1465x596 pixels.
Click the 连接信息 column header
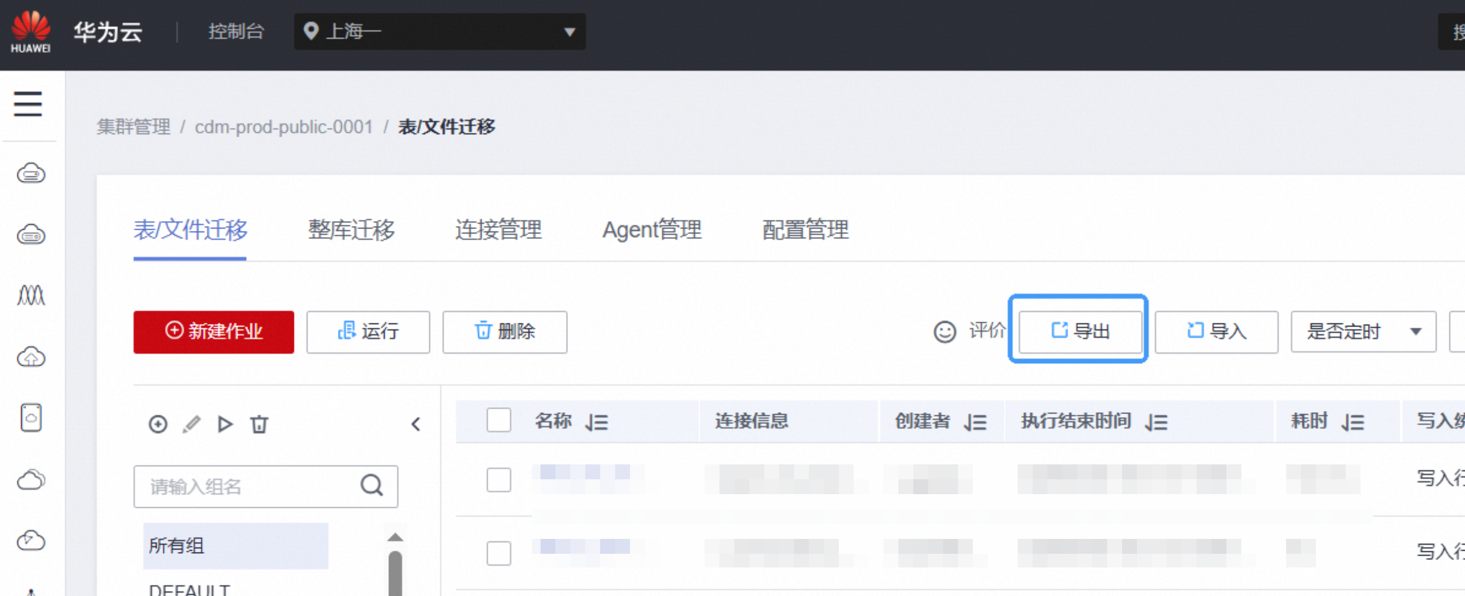click(x=752, y=421)
